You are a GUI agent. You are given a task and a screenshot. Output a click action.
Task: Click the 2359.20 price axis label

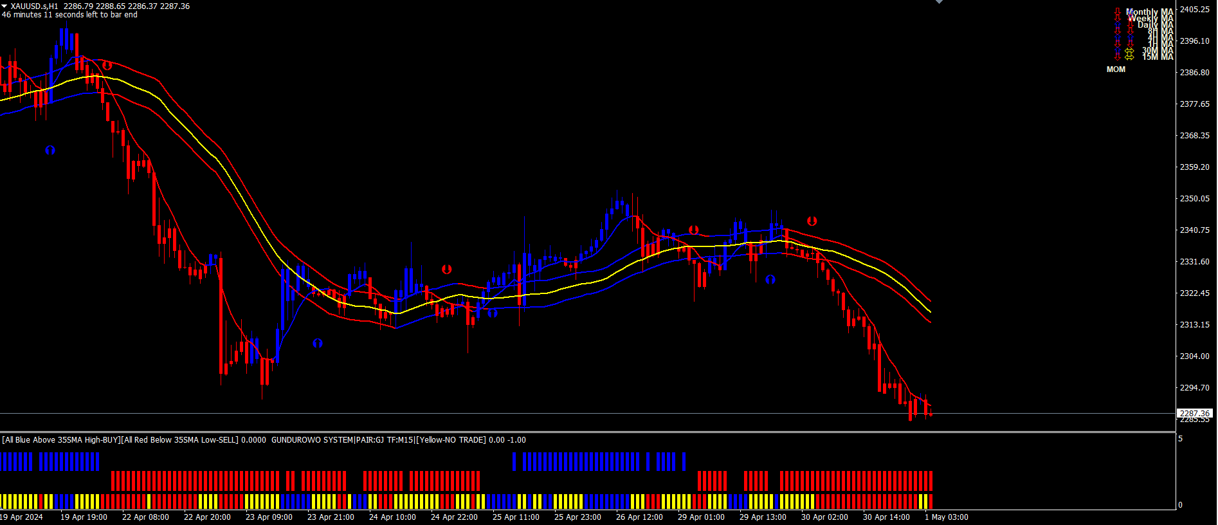pyautogui.click(x=1195, y=167)
